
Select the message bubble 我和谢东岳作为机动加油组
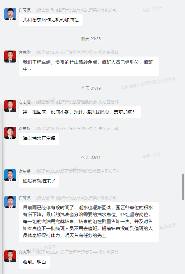pos(51,20)
